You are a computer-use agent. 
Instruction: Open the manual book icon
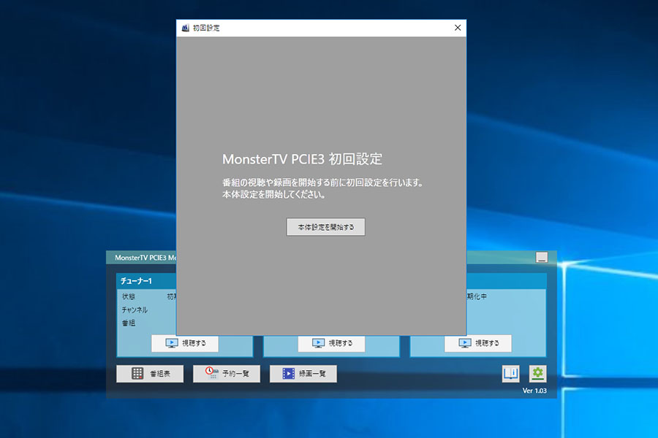pos(511,374)
